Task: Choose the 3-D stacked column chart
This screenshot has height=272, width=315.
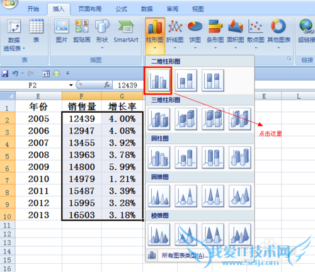Action: pos(186,119)
